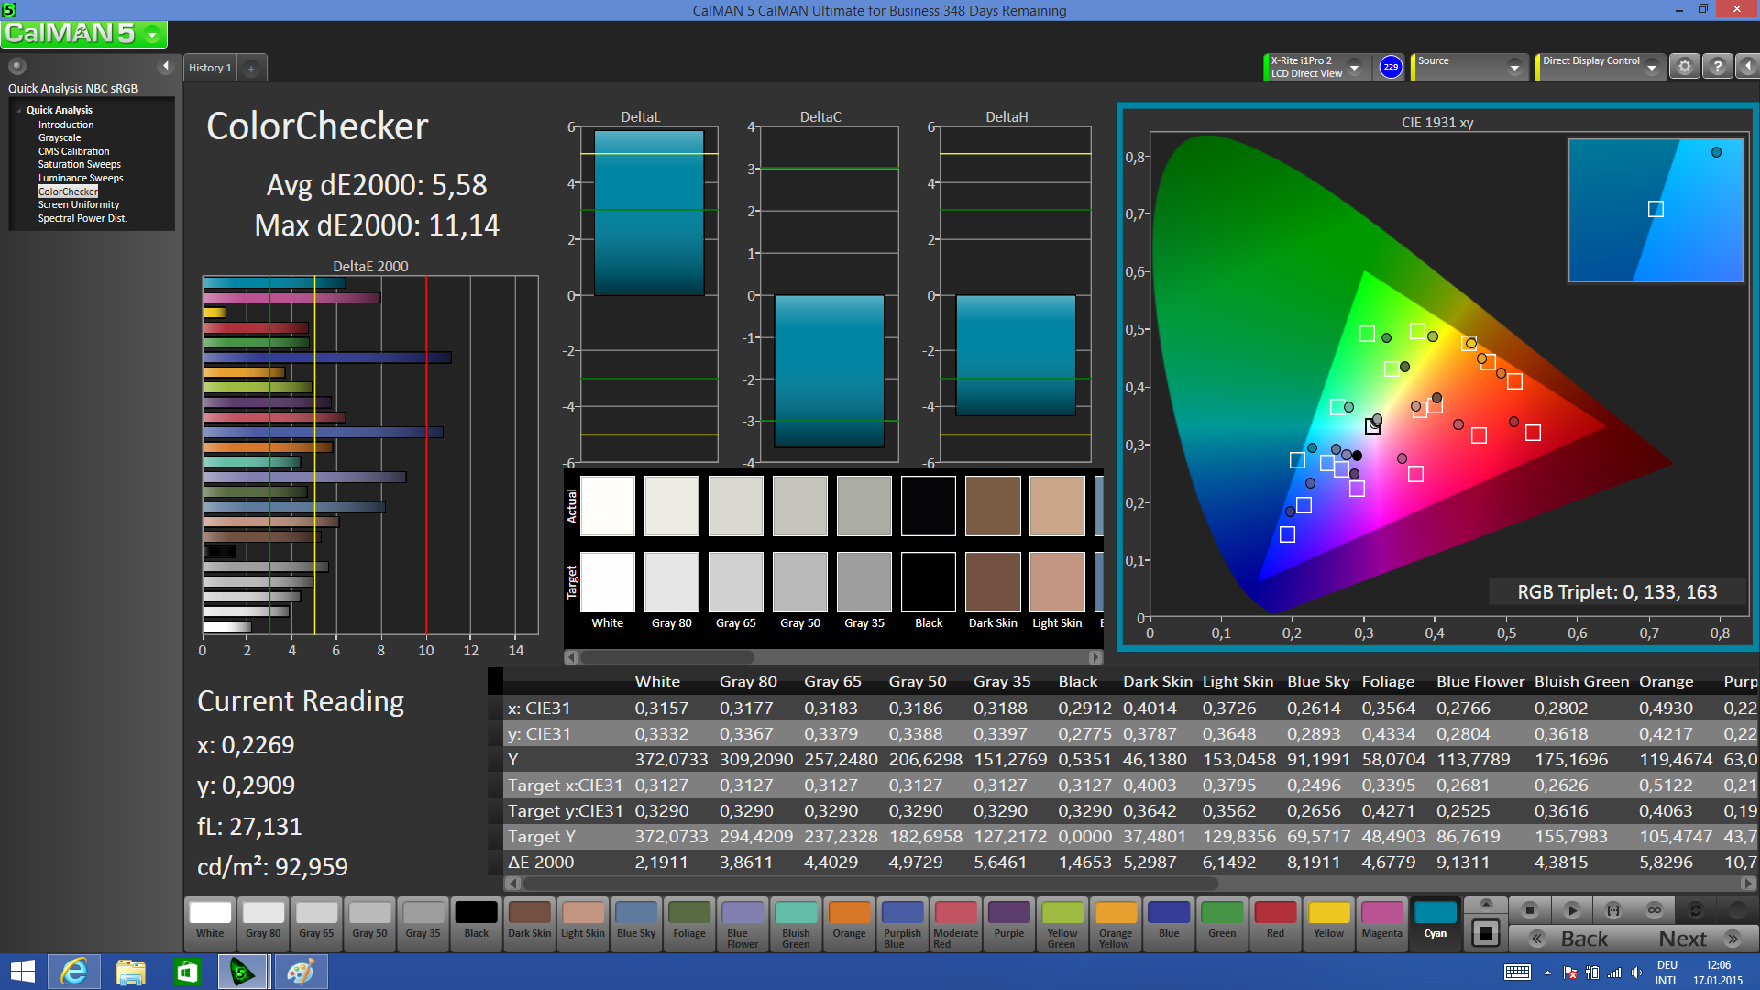The width and height of the screenshot is (1760, 990).
Task: Click the stop measurement icon
Action: tap(1529, 910)
